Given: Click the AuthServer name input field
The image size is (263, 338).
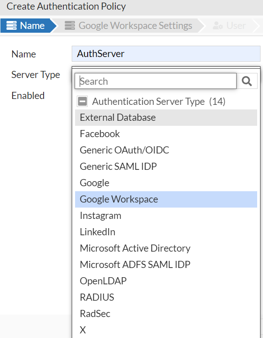Looking at the screenshot, I should [166, 53].
